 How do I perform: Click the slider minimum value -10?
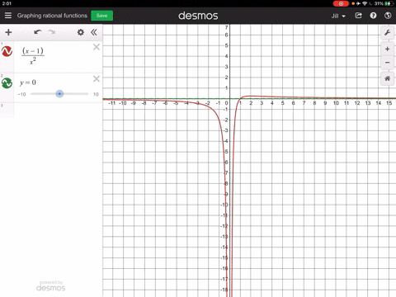click(21, 94)
